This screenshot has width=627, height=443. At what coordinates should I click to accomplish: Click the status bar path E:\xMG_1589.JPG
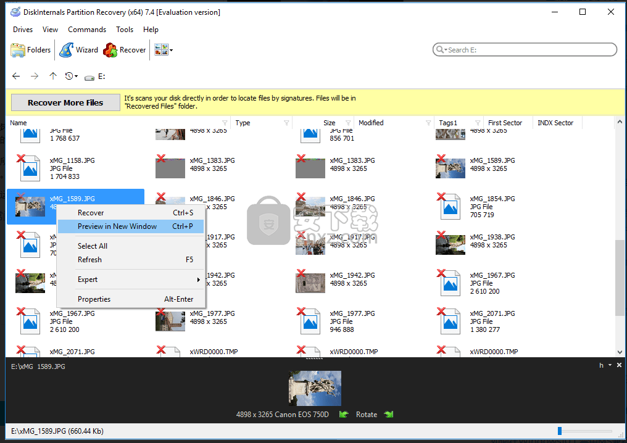pyautogui.click(x=57, y=431)
